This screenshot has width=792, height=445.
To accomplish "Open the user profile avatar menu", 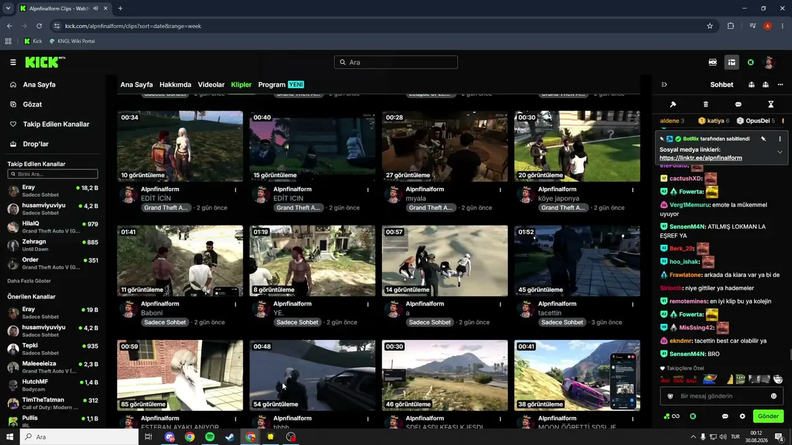I will (769, 62).
